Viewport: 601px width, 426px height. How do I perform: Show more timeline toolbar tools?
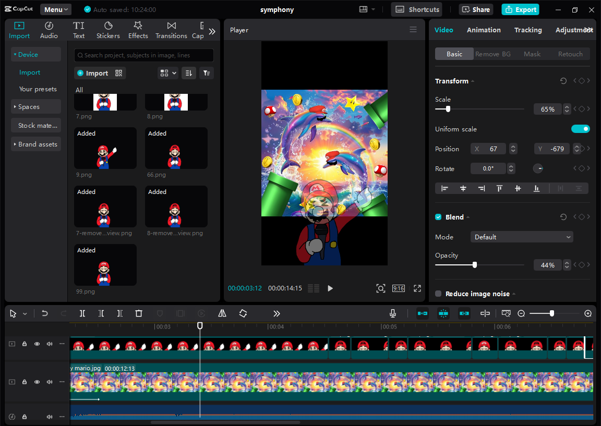click(x=277, y=313)
